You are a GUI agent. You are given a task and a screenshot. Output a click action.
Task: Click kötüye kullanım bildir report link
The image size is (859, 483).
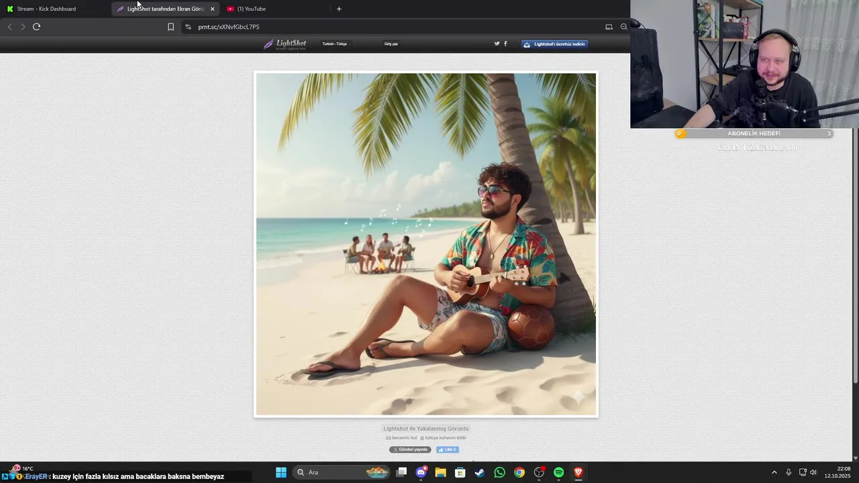[444, 437]
